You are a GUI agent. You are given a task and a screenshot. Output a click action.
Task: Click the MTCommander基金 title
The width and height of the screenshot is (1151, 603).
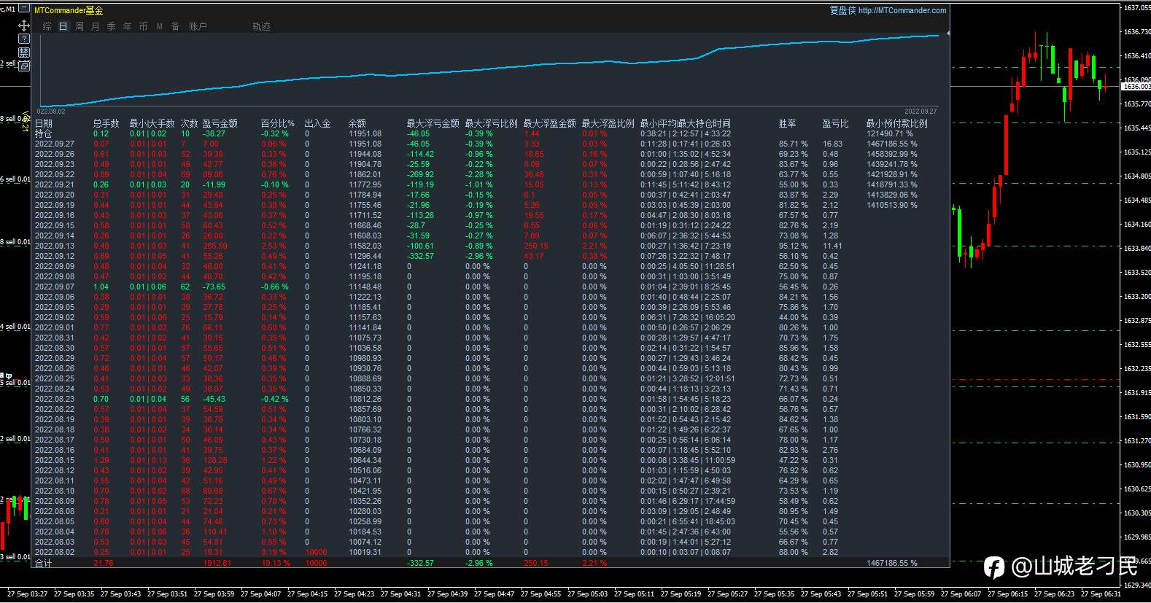pos(69,10)
